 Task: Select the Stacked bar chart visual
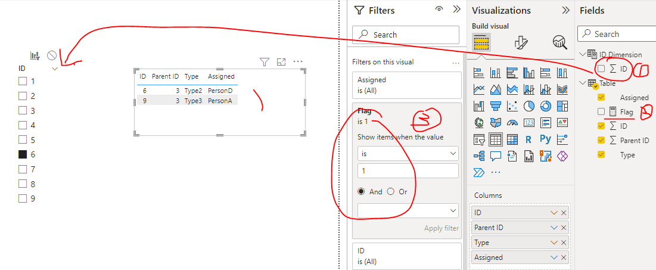(479, 73)
